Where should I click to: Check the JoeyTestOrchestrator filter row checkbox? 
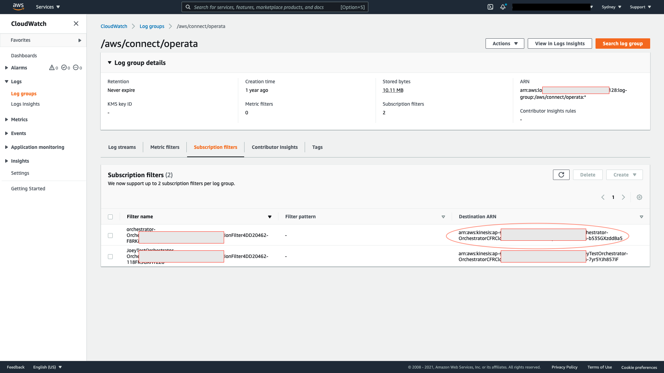pos(110,257)
